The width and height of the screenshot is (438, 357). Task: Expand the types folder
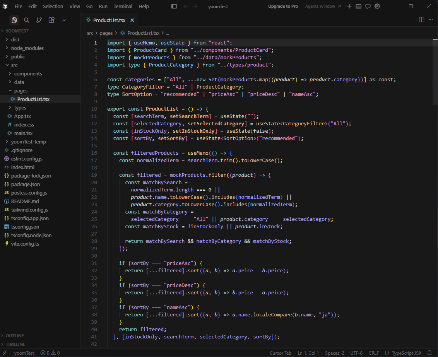pos(41,108)
